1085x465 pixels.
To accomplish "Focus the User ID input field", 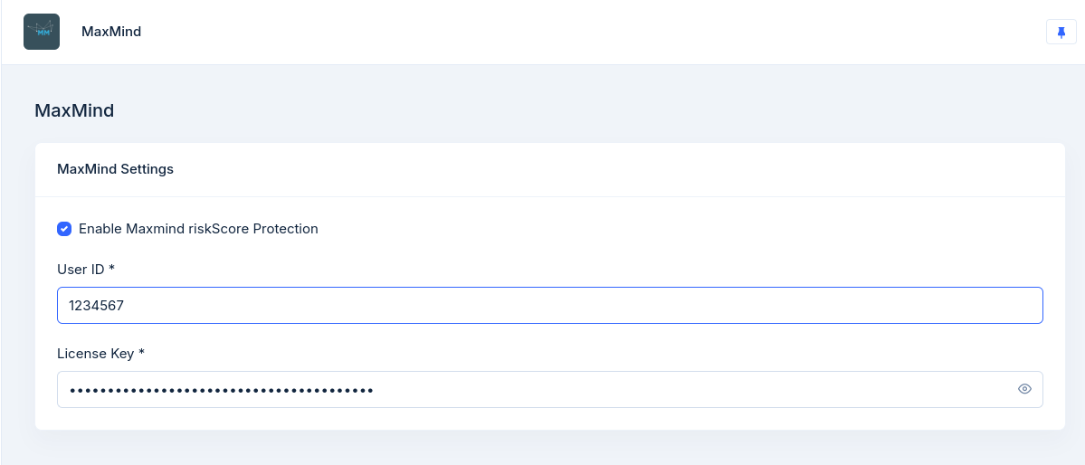I will (549, 306).
